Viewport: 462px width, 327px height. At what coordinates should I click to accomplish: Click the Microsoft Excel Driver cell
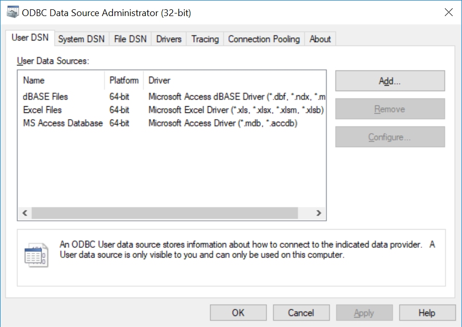coord(236,110)
